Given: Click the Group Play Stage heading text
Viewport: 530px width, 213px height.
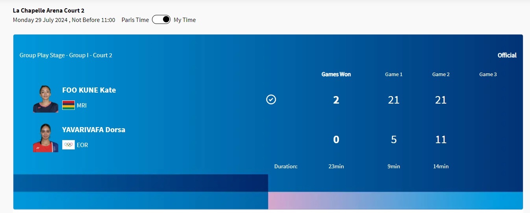Looking at the screenshot, I should [66, 55].
